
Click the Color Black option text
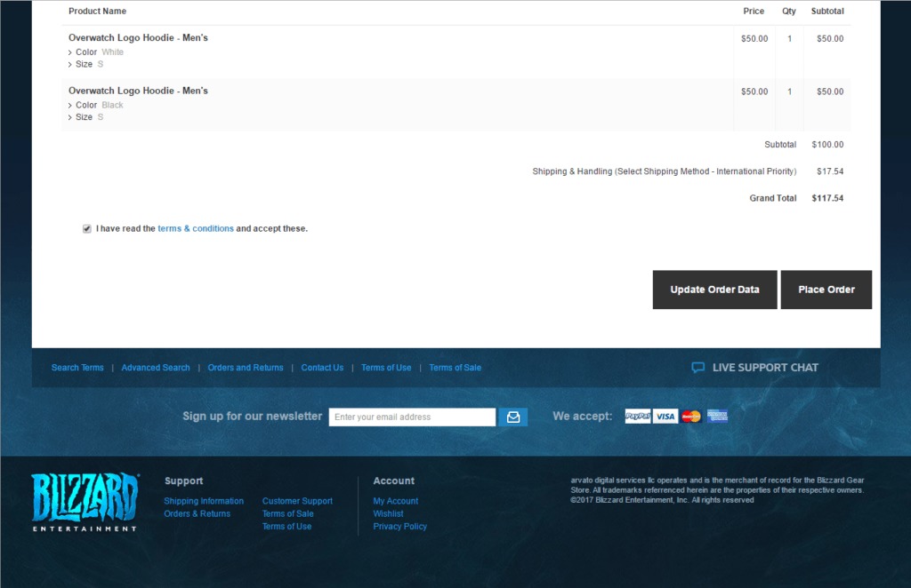[100, 105]
